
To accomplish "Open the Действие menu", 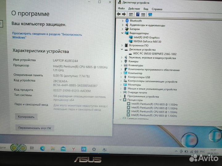I will pos(134,9).
